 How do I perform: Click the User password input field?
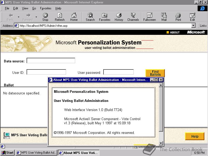coord(119,72)
